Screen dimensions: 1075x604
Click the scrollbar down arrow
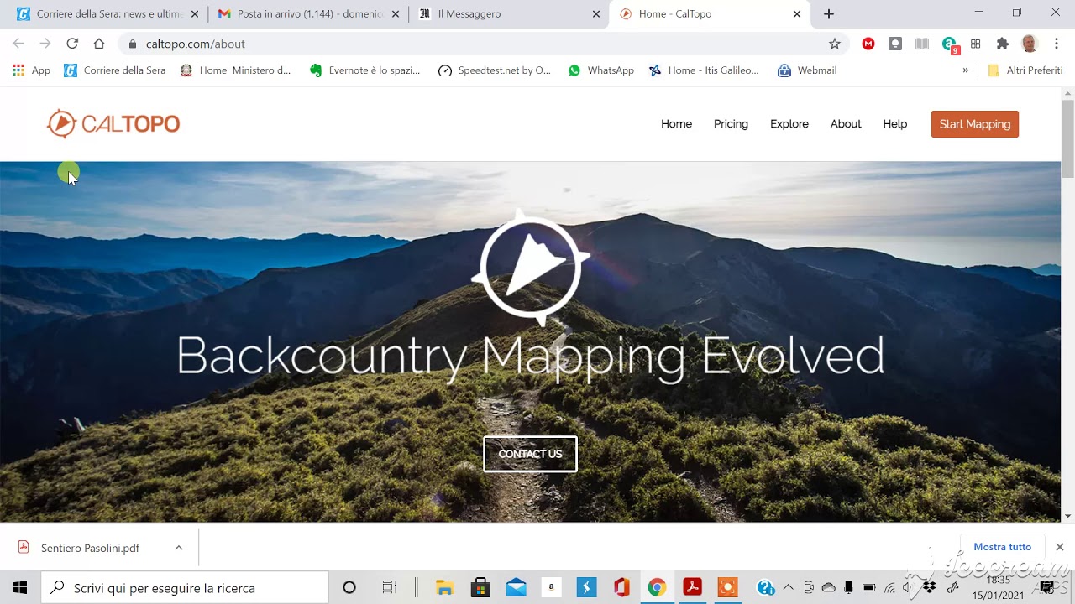(1068, 516)
